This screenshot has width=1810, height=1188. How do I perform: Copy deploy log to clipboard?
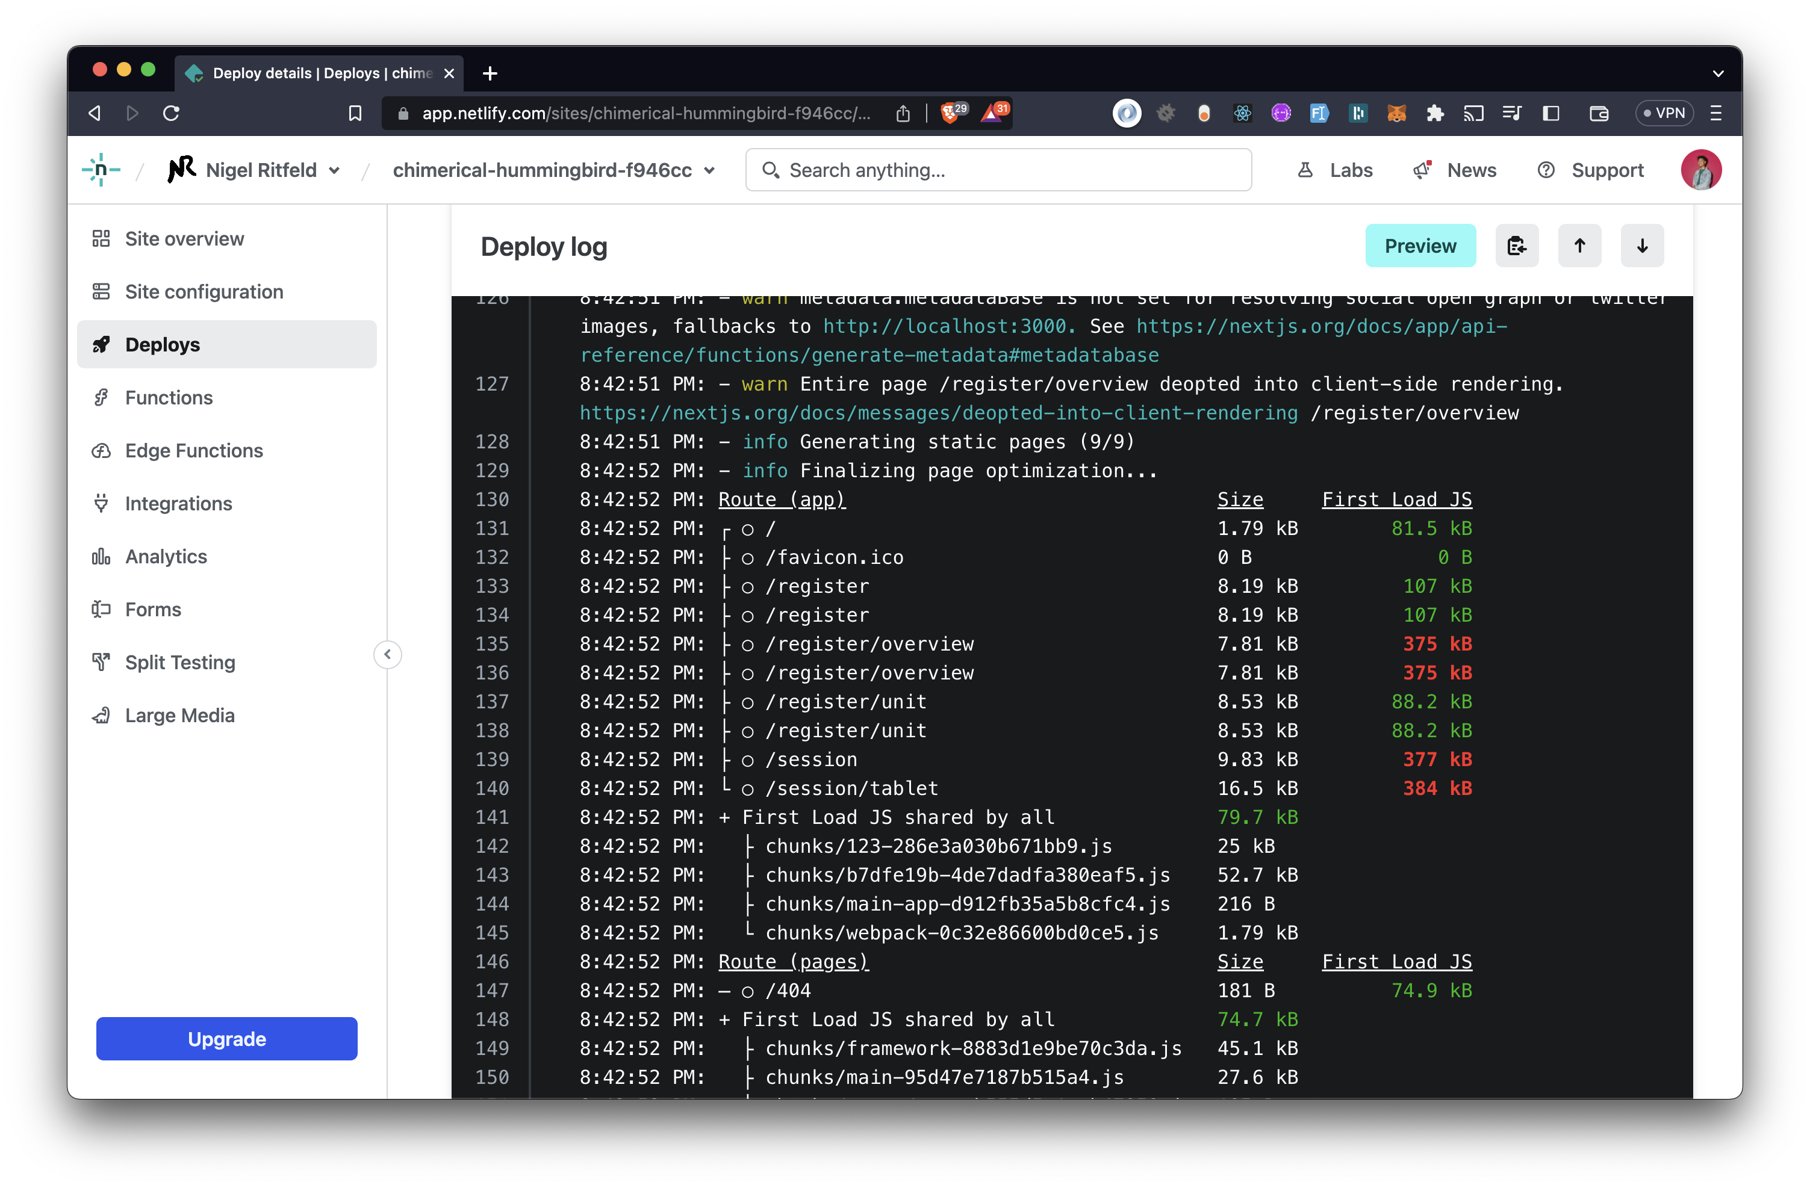(x=1517, y=246)
